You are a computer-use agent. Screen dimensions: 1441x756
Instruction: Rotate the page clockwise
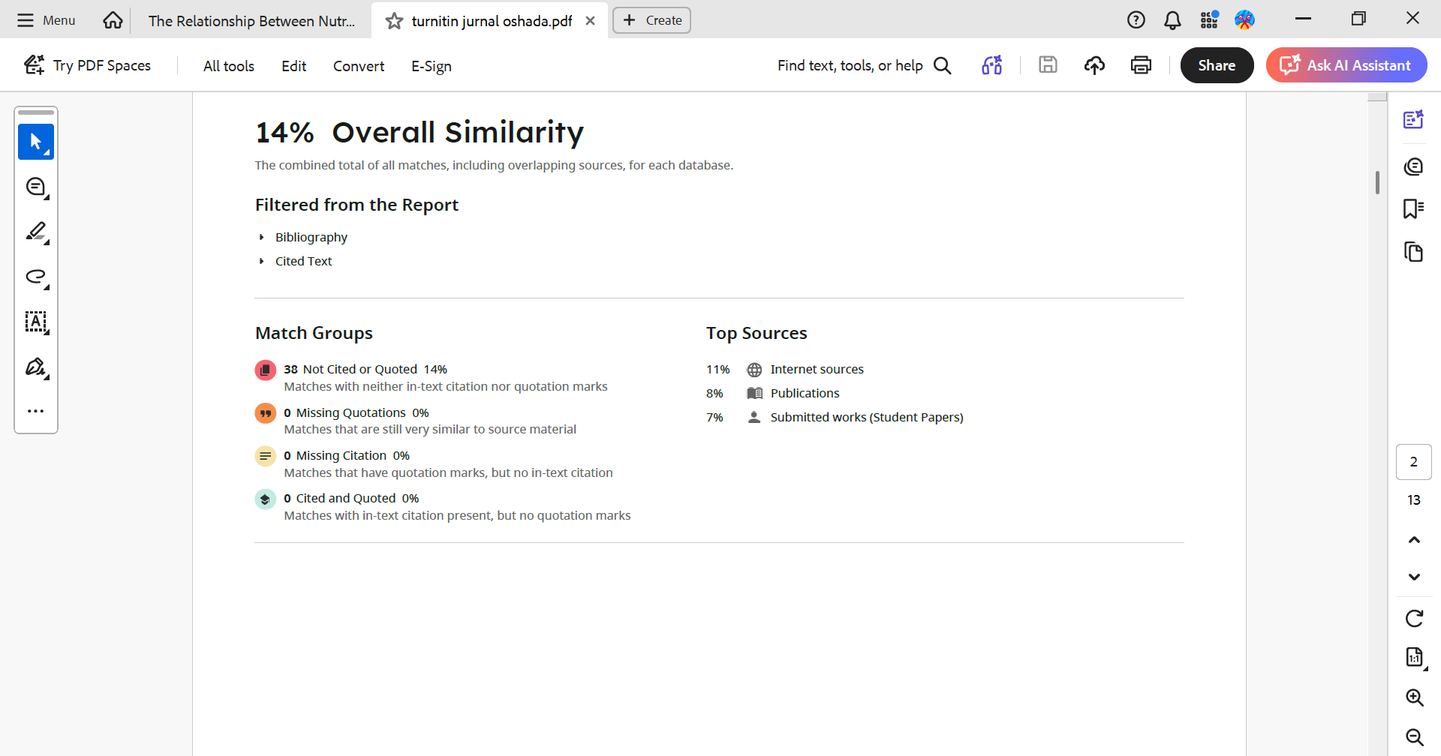pos(1414,619)
